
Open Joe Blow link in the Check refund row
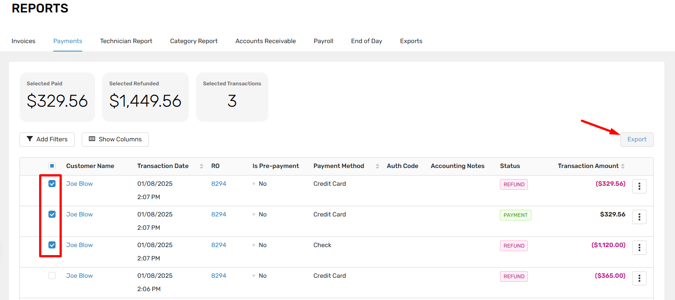[x=80, y=245]
